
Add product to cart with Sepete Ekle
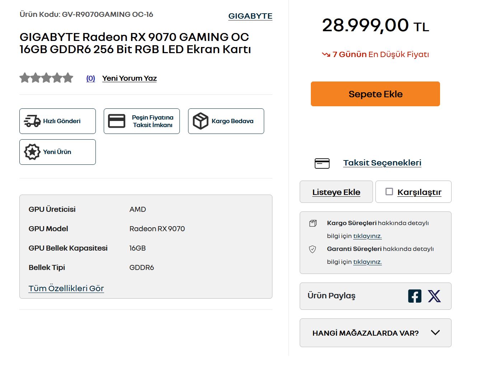375,94
